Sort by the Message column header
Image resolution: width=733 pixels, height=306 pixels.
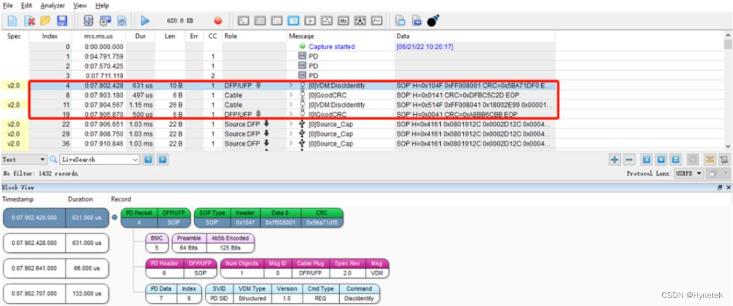[341, 36]
